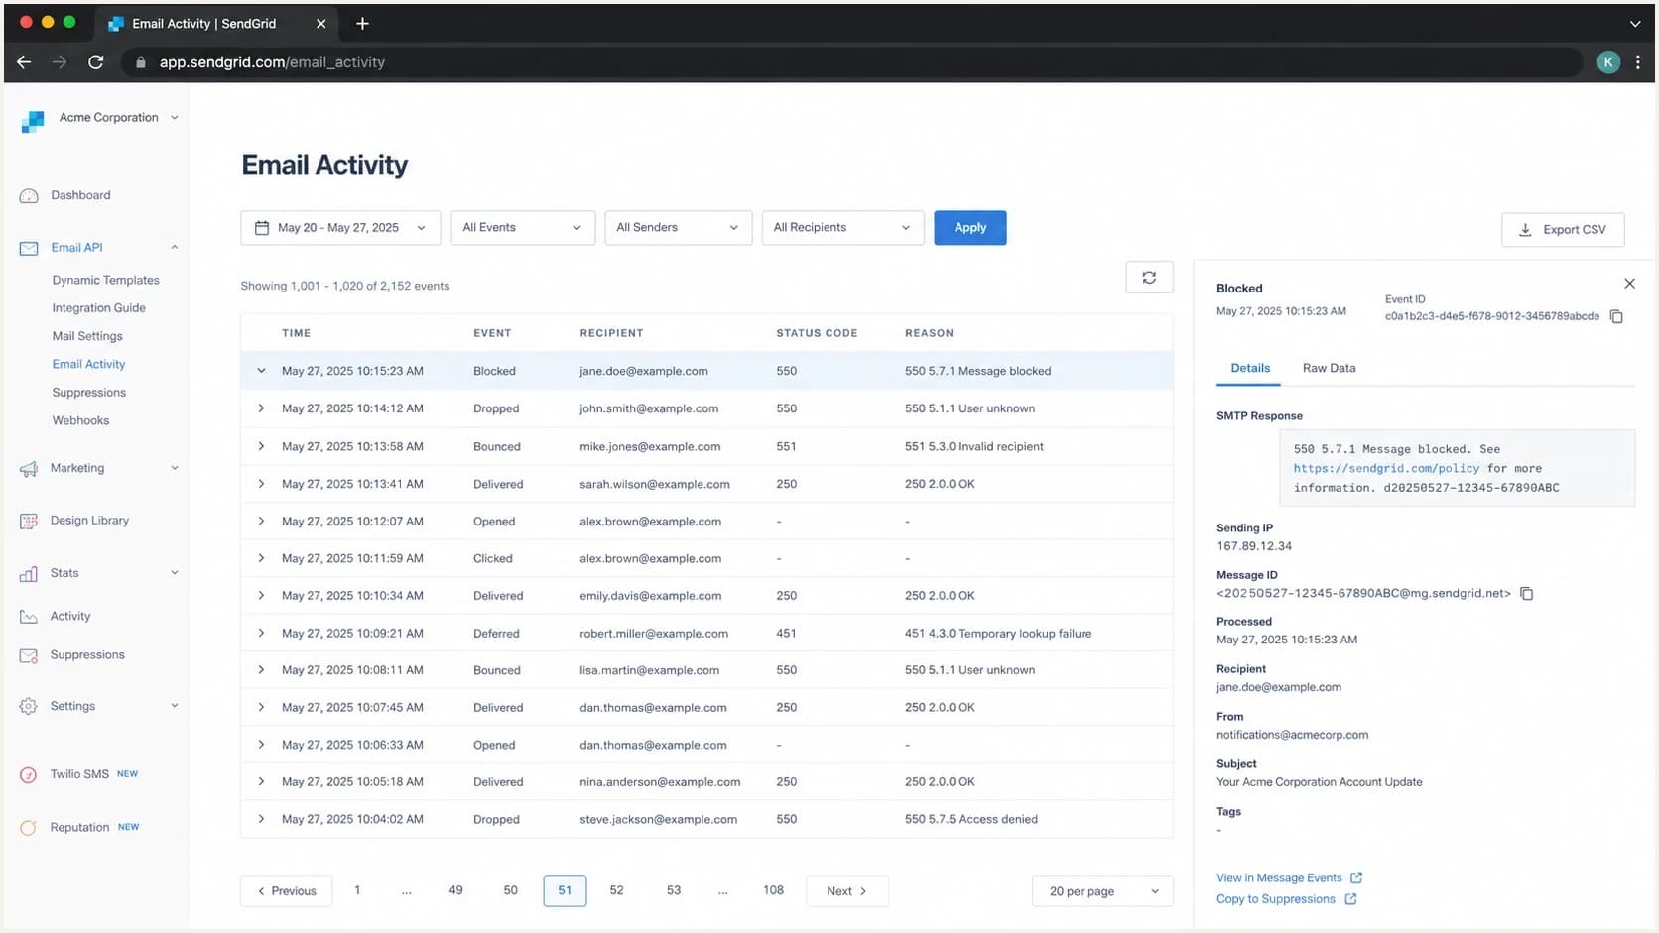Screen dimensions: 1659x933
Task: Open Webhooks in sidebar
Action: (80, 420)
